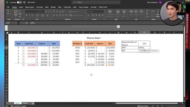Open the Paste options arrow
190x107 pixels.
16,16
